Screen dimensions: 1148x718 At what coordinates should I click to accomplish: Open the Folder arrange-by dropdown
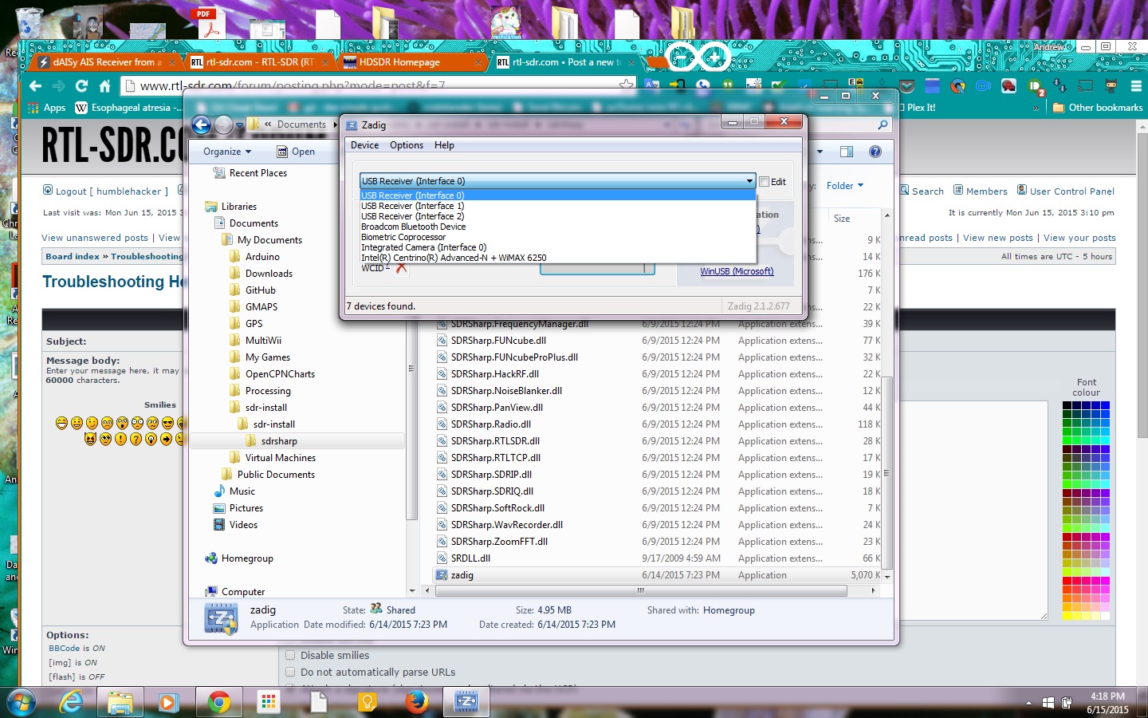pyautogui.click(x=845, y=186)
